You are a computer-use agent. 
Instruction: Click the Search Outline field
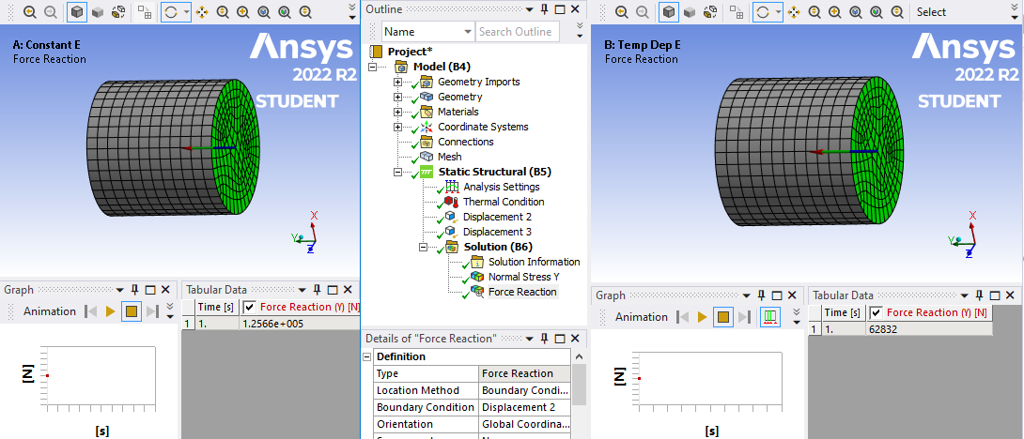point(517,32)
